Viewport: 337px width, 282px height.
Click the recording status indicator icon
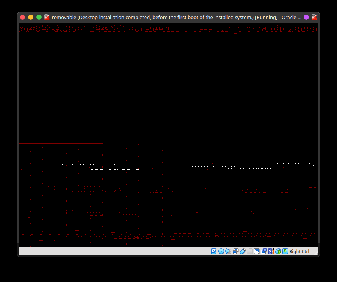click(264, 251)
